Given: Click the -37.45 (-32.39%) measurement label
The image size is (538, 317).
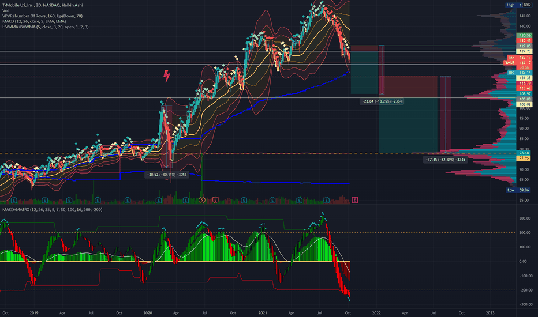Looking at the screenshot, I should (446, 160).
